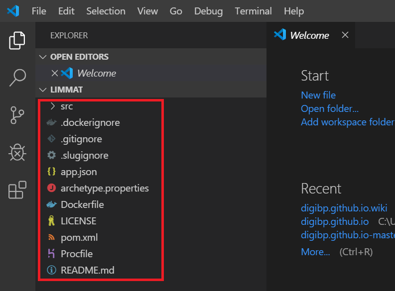Open the Search view icon
395x291 pixels.
tap(17, 78)
